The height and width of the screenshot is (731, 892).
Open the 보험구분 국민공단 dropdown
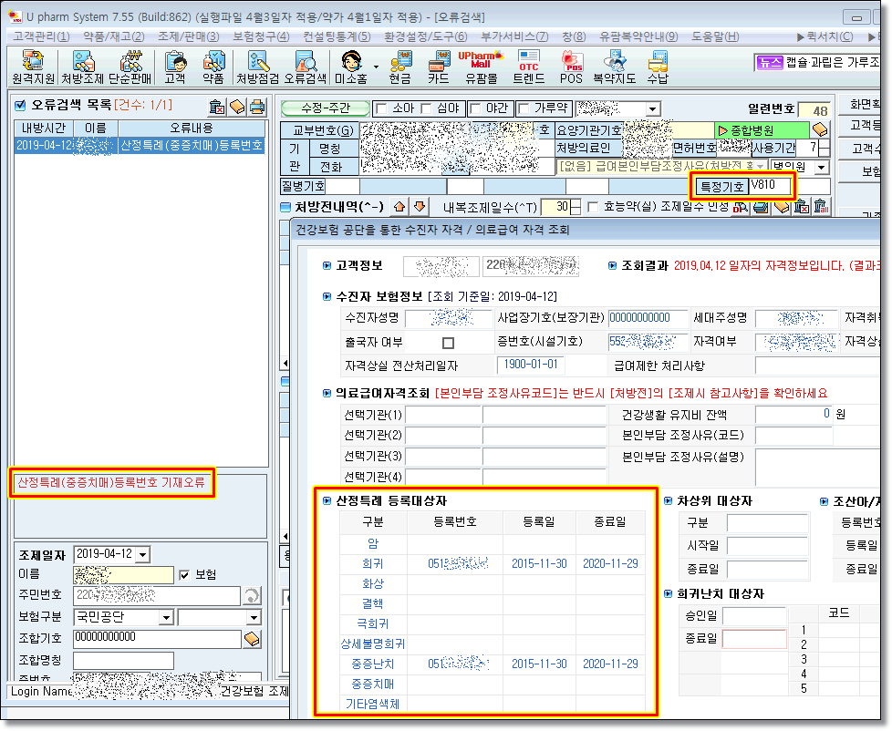(165, 618)
